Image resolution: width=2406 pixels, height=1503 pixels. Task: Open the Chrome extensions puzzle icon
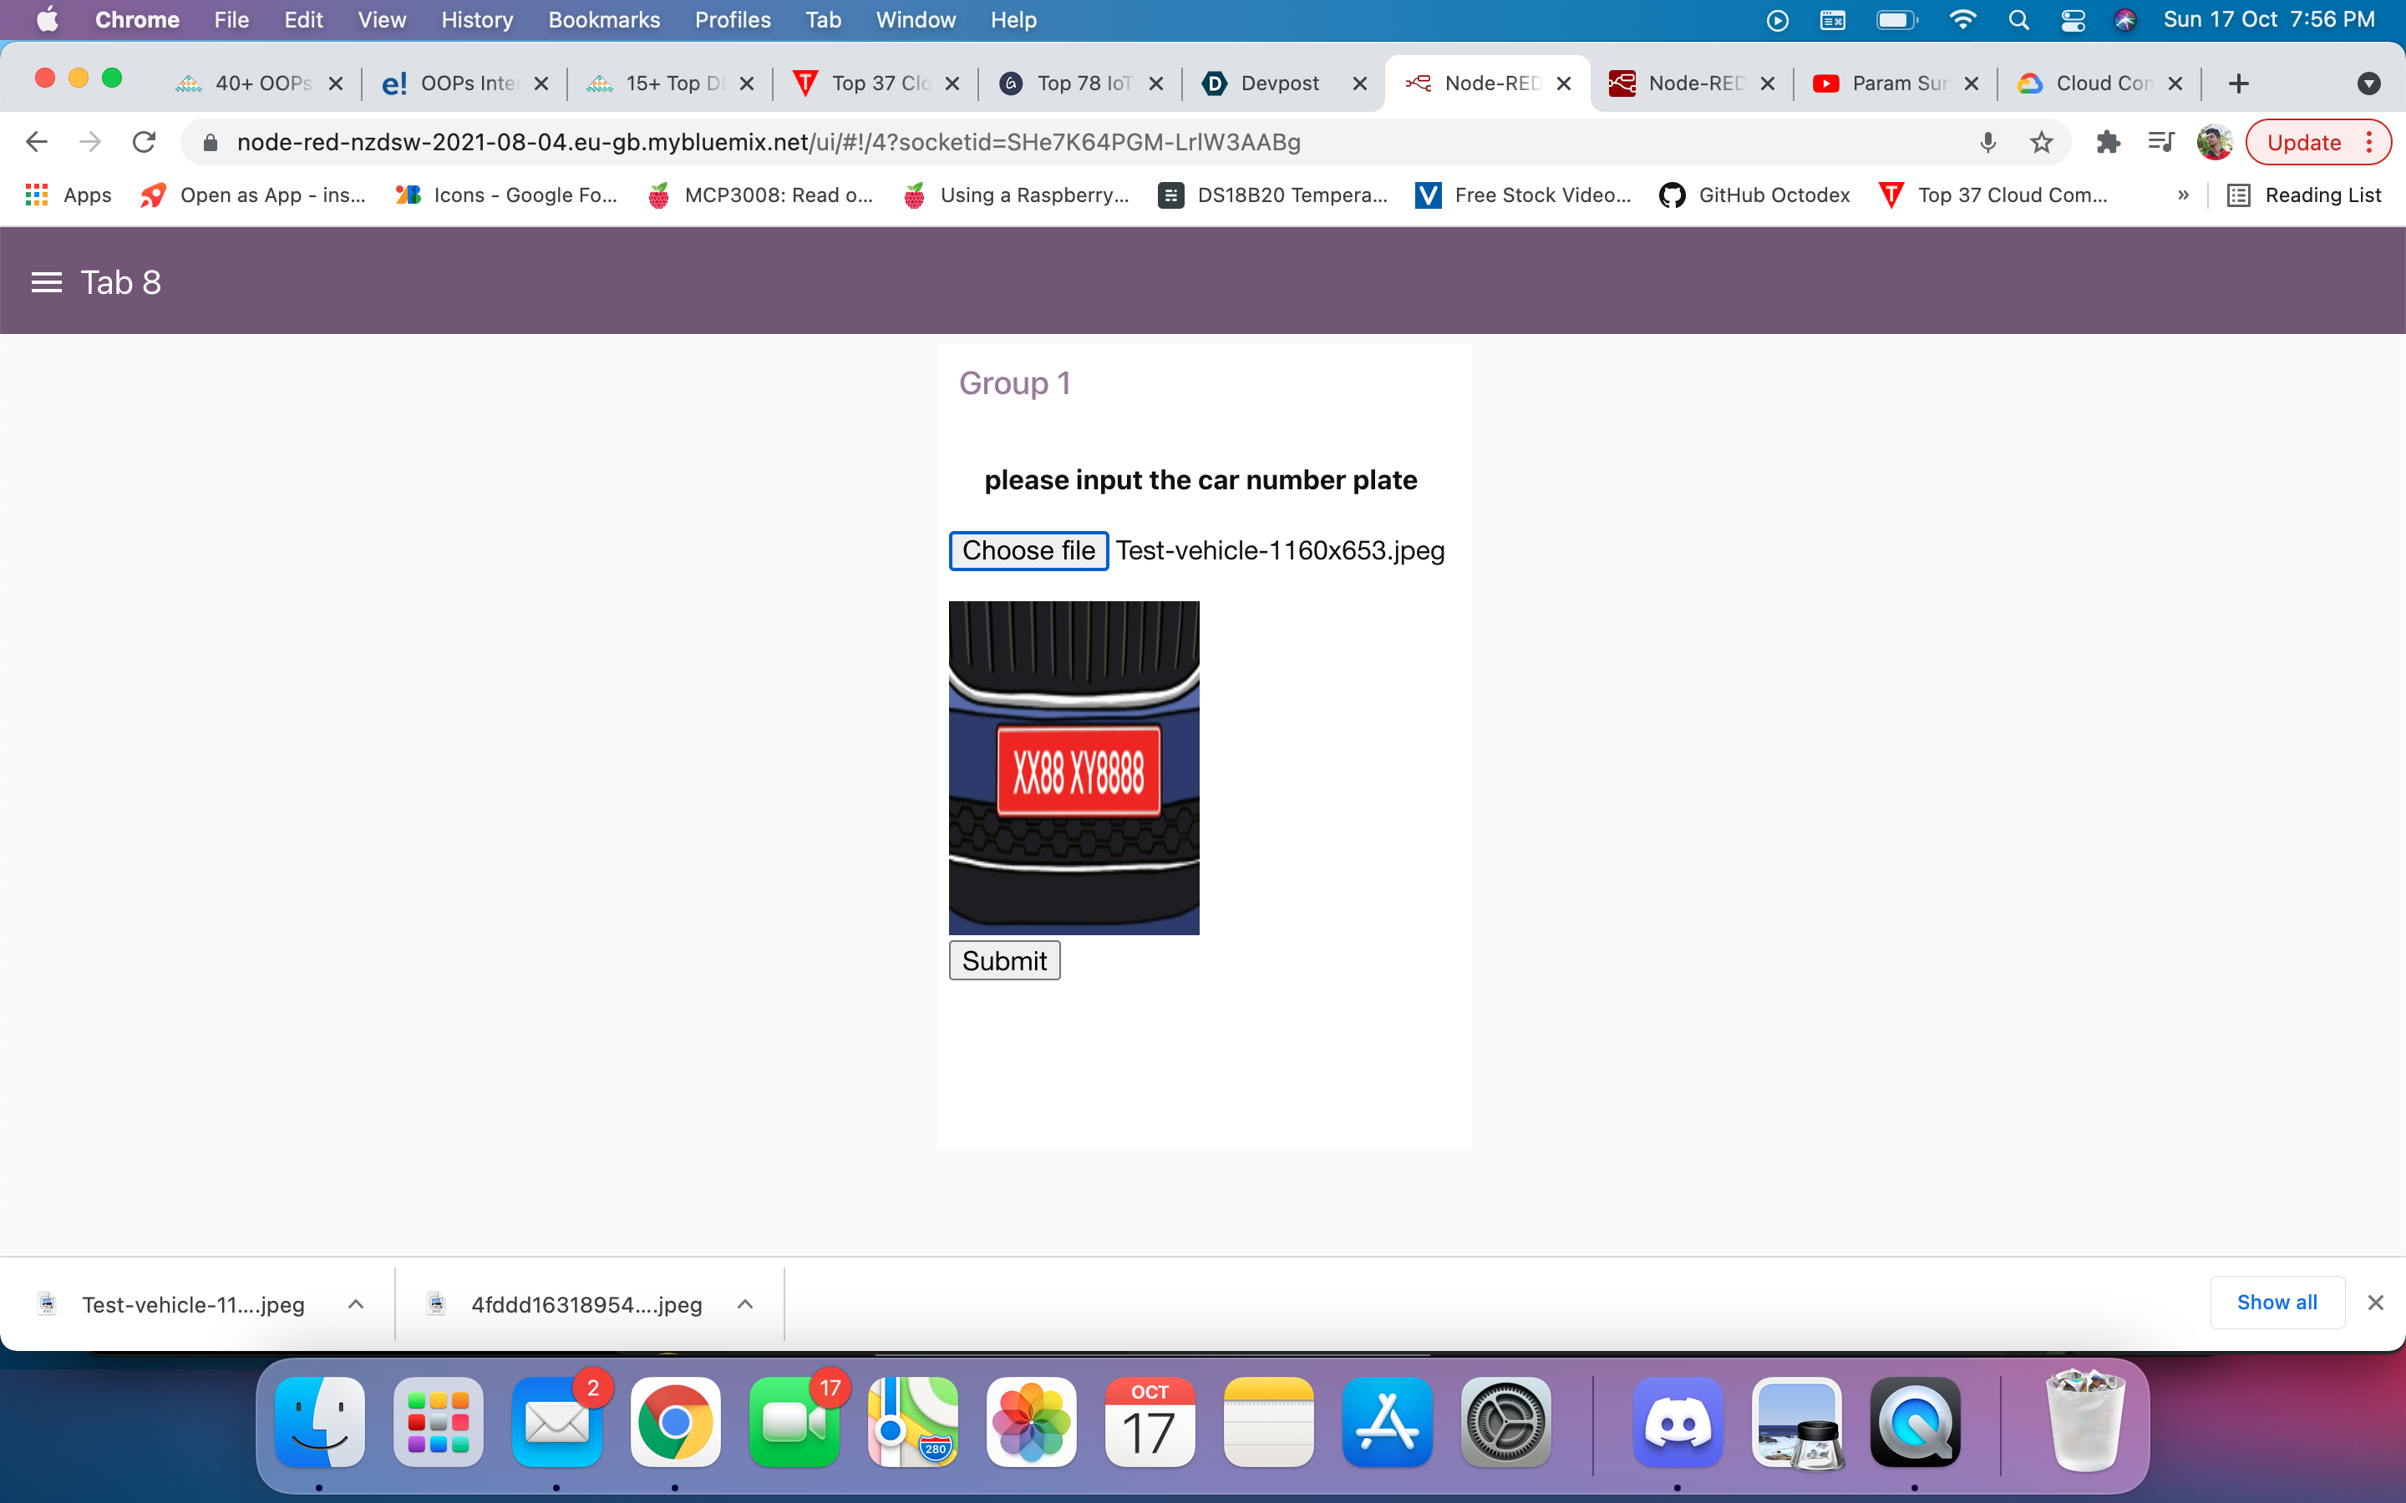coord(2107,142)
